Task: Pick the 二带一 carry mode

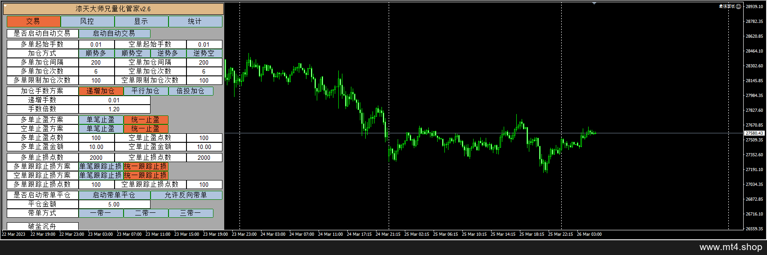Action: 146,213
